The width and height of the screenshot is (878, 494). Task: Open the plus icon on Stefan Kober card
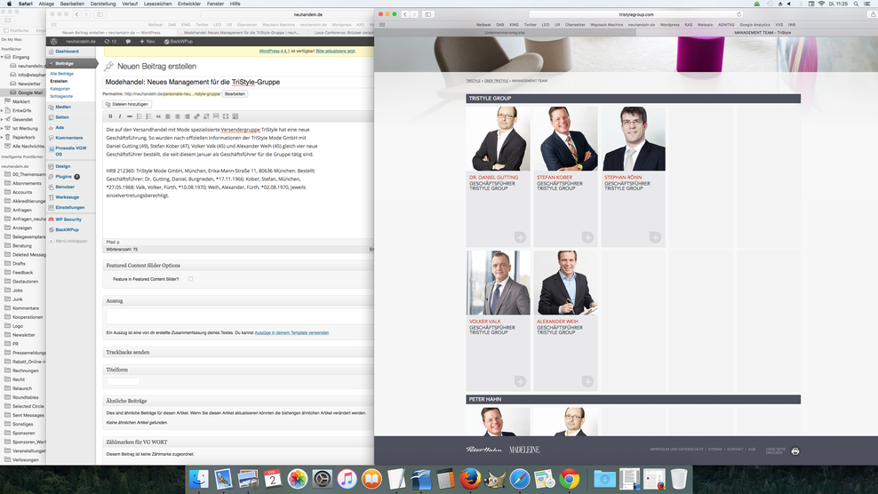click(x=587, y=237)
